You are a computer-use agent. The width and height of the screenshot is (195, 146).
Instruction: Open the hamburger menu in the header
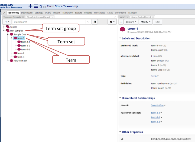coord(36,6)
